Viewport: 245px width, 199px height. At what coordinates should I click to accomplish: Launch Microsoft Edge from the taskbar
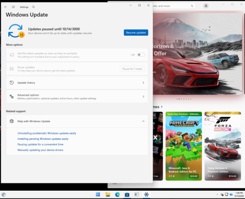click(117, 195)
